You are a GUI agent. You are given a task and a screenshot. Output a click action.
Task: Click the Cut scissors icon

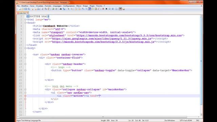[43, 9]
